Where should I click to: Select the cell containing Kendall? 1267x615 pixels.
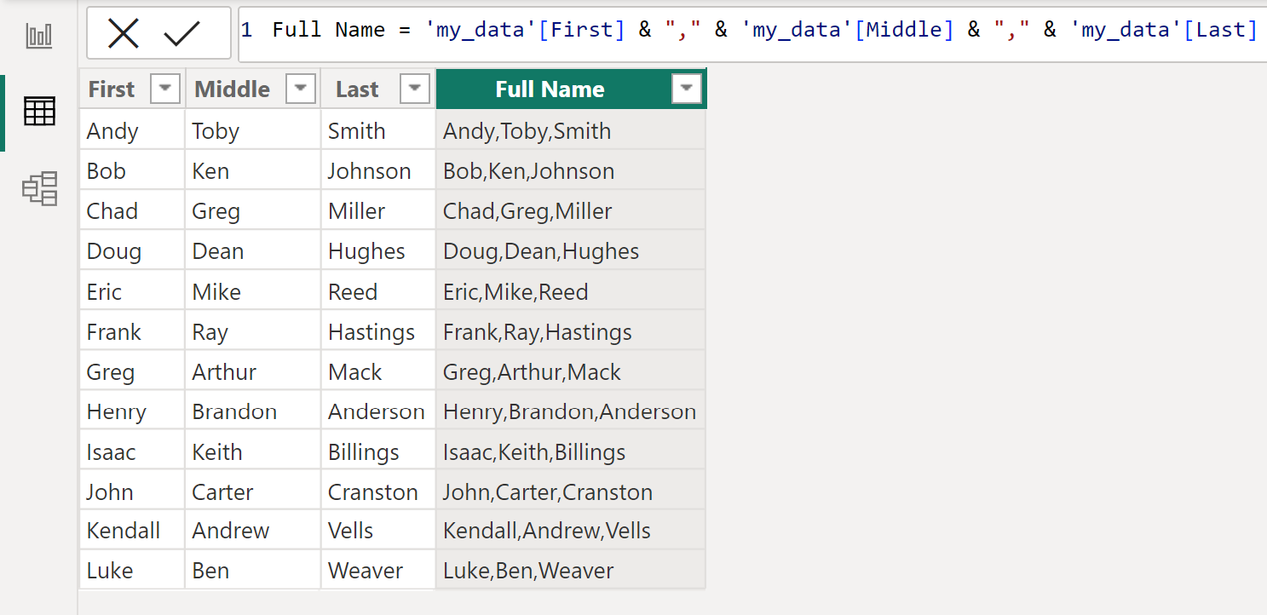[x=132, y=530]
